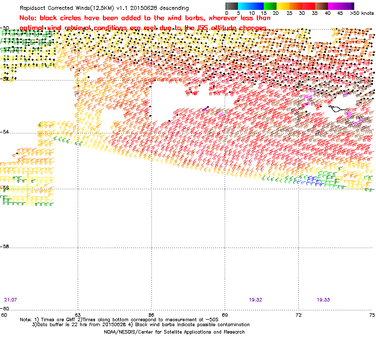Click the '-58' latitude axis label
This screenshot has height=340, width=376.
(4, 246)
